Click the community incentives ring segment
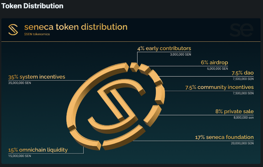263x167 pixels. pos(160,95)
